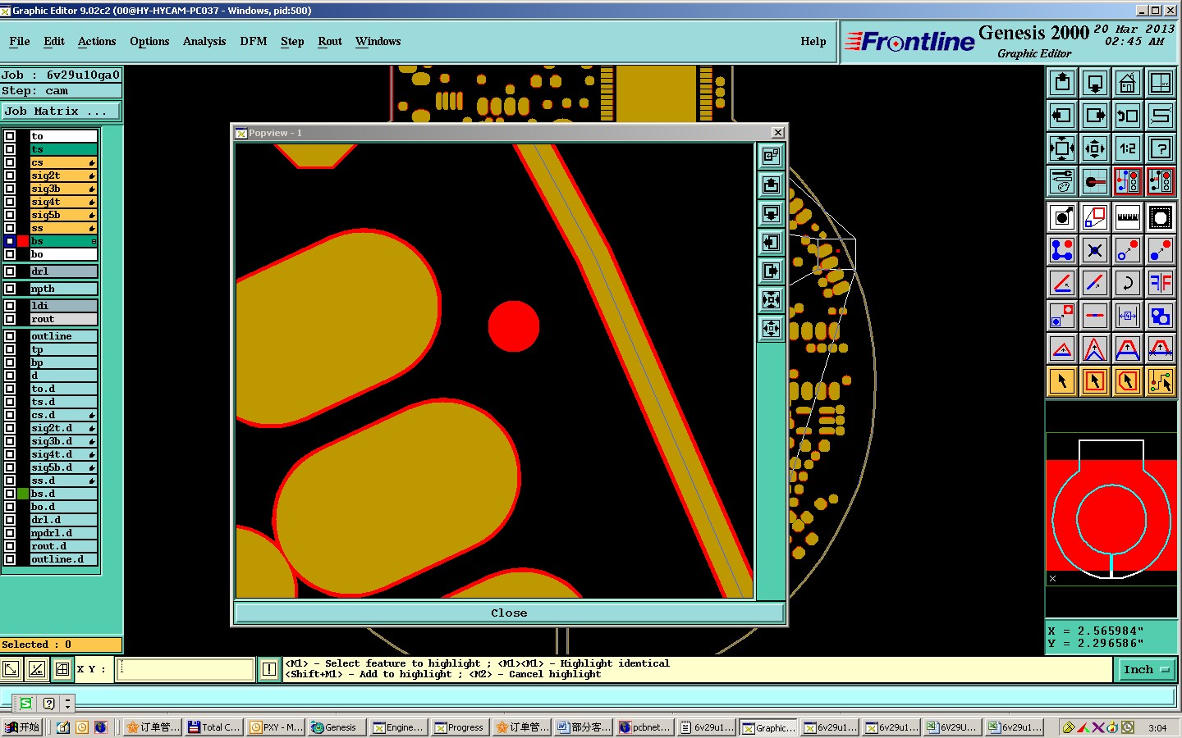Select the net-trace pointer tool
This screenshot has width=1182, height=738.
coord(1161,381)
